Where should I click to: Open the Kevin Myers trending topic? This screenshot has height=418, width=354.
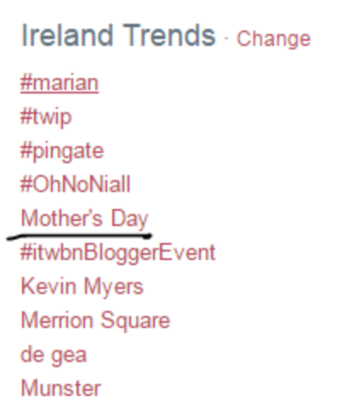(x=82, y=287)
